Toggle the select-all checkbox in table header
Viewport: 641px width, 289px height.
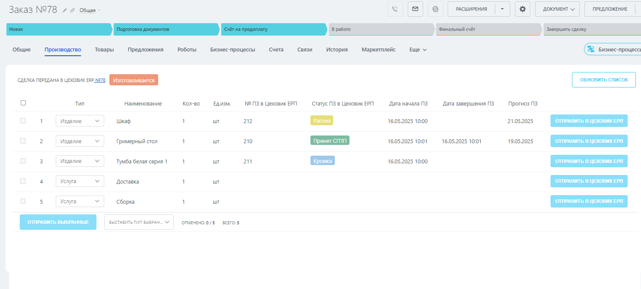coord(23,103)
